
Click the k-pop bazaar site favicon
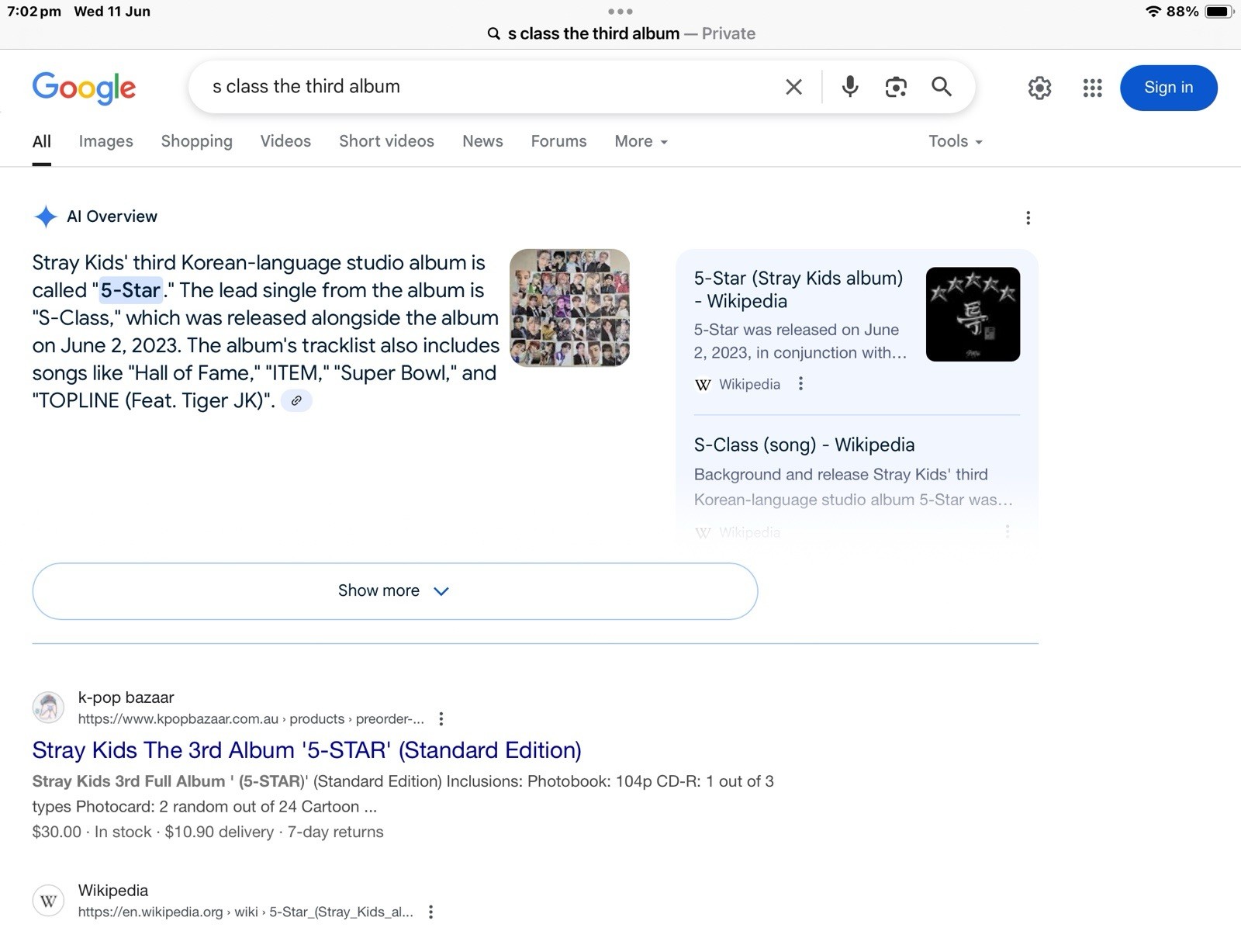(48, 708)
